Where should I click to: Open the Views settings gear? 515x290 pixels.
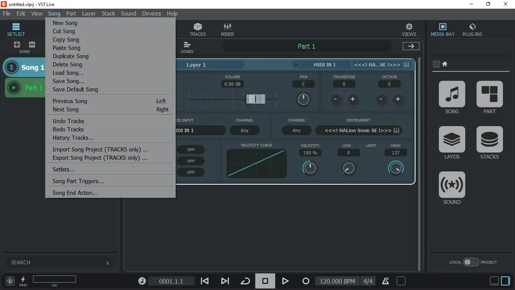point(409,29)
